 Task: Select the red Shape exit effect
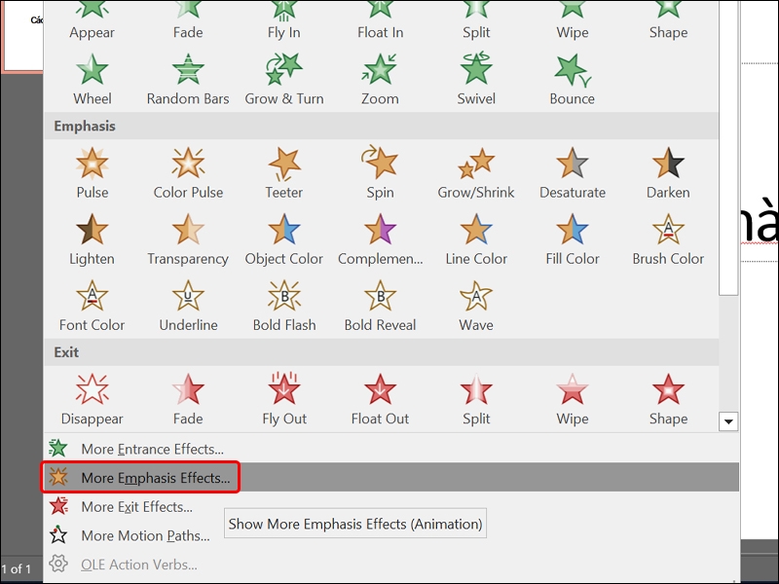point(668,400)
